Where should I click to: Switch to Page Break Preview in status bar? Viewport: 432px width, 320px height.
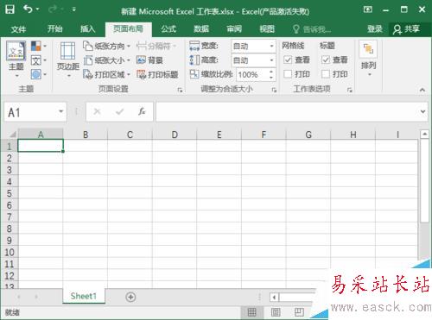(x=299, y=312)
